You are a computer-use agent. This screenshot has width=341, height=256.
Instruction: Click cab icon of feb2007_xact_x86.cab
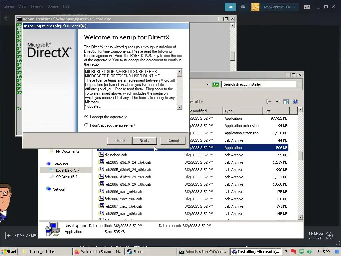[101, 213]
